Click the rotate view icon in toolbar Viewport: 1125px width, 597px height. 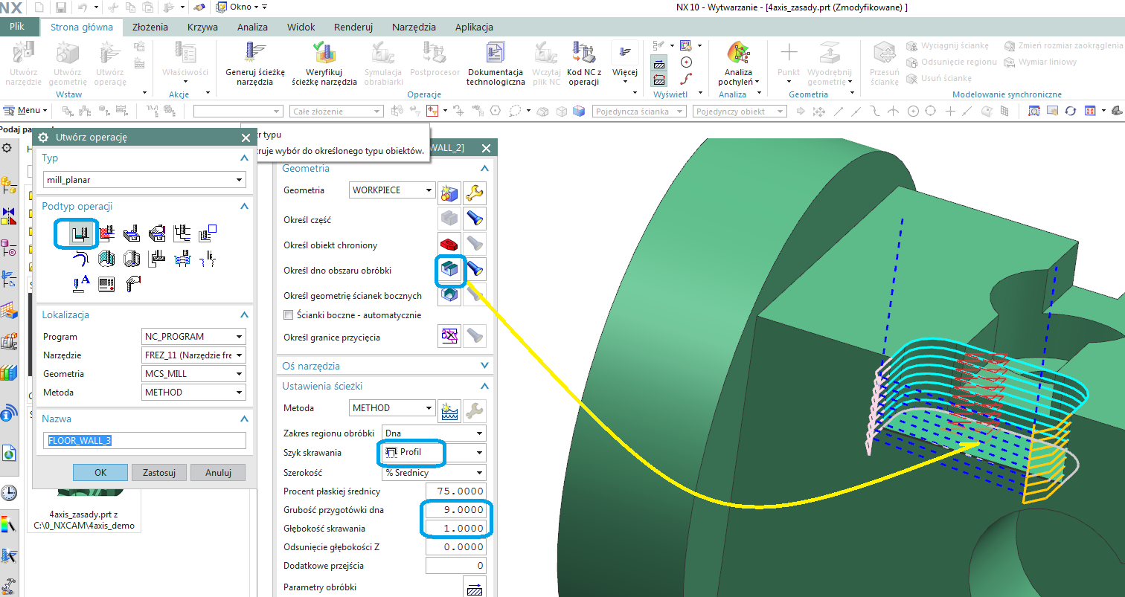point(1071,111)
